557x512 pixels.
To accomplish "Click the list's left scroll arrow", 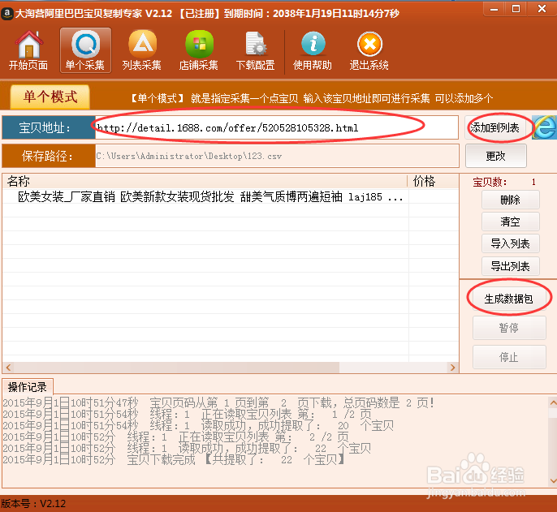I will (8, 368).
